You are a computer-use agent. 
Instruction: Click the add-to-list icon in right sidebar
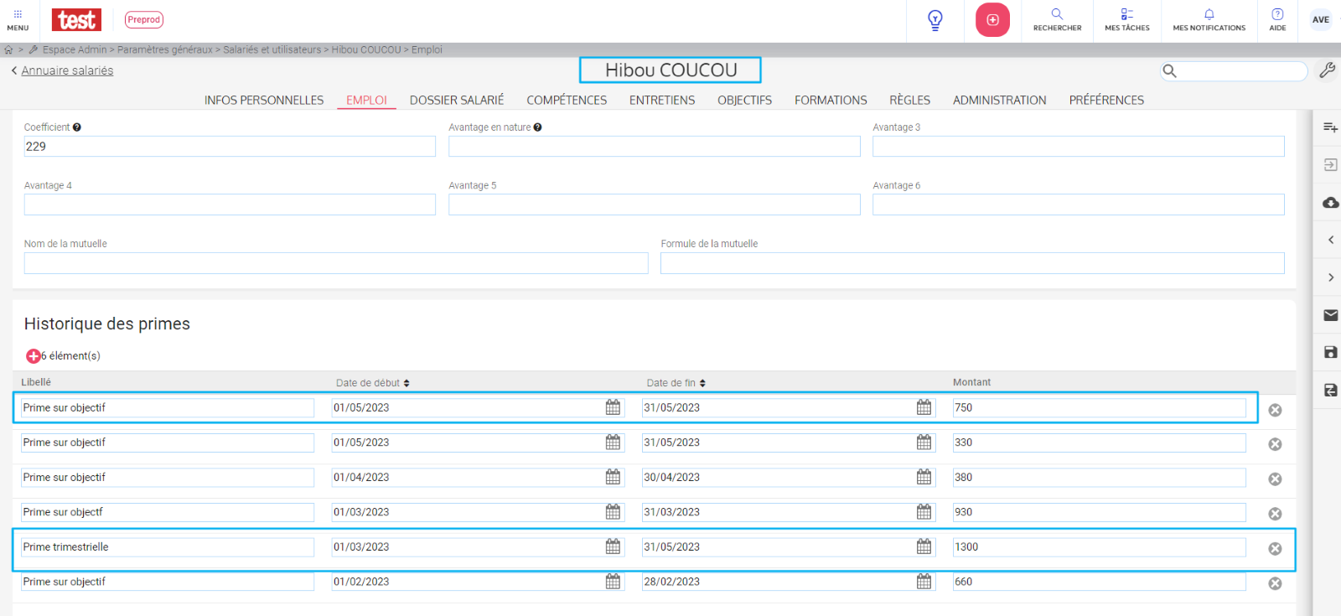click(1330, 127)
